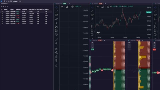Click green timer badge in left order book
This screenshot has height=90, width=160.
92,49
